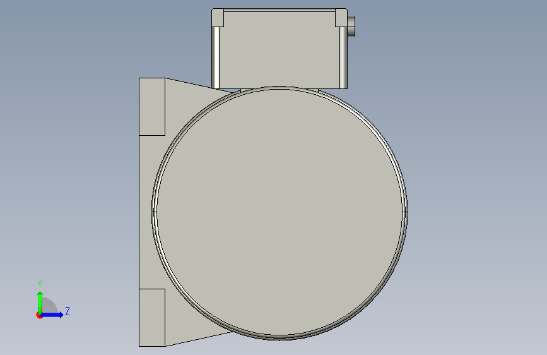
Task: Select the small cable gland on terminal box
Action: [x=351, y=26]
